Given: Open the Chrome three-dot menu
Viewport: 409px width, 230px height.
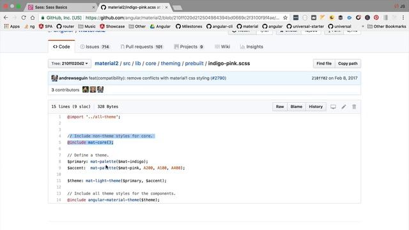Looking at the screenshot, I should (403, 18).
